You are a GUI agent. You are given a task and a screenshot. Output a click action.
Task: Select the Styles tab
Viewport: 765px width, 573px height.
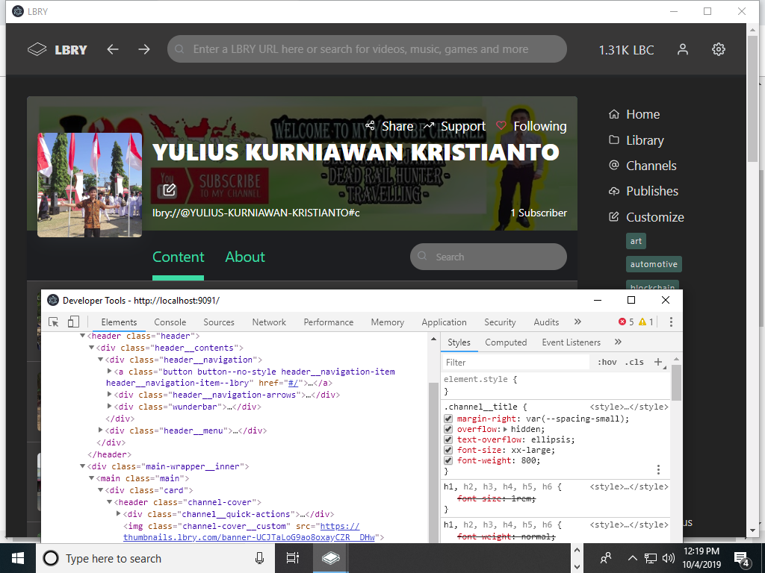(459, 342)
